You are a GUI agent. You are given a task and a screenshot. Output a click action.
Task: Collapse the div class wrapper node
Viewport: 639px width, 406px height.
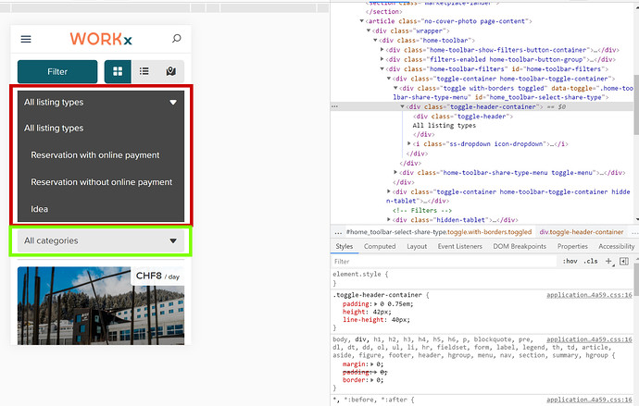[x=369, y=31]
